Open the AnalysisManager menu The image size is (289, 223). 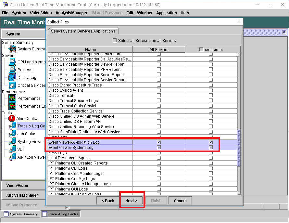click(x=71, y=13)
